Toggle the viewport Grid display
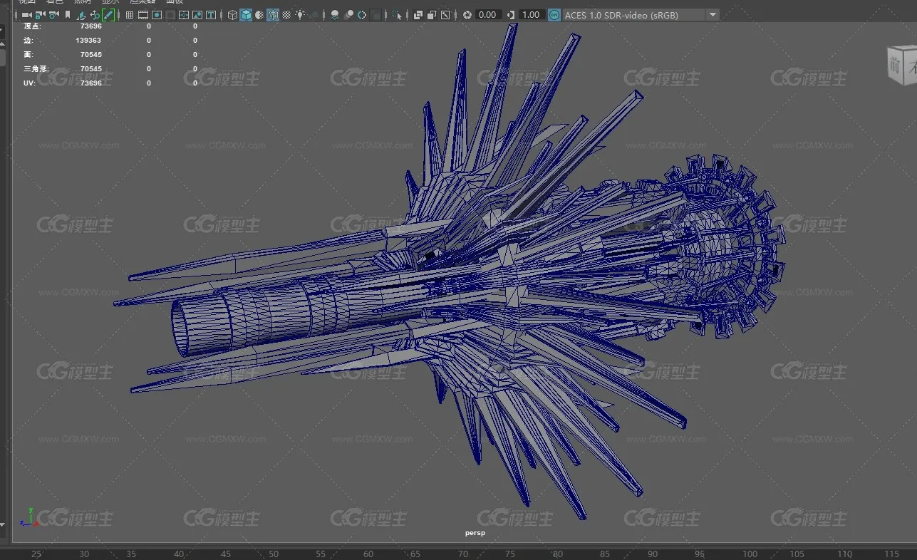Screen dimensions: 917x560 click(x=129, y=14)
